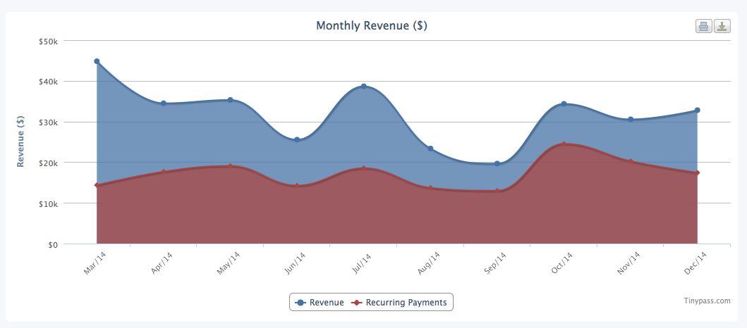Click the print chart icon

703,27
